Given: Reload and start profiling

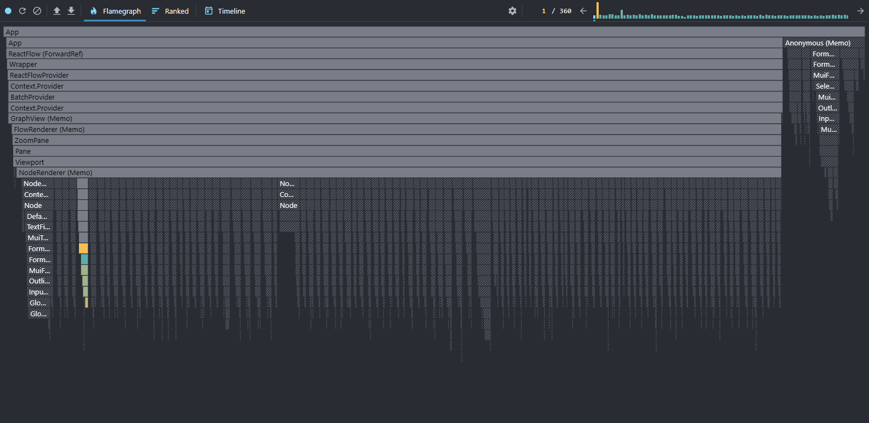Looking at the screenshot, I should [x=22, y=11].
